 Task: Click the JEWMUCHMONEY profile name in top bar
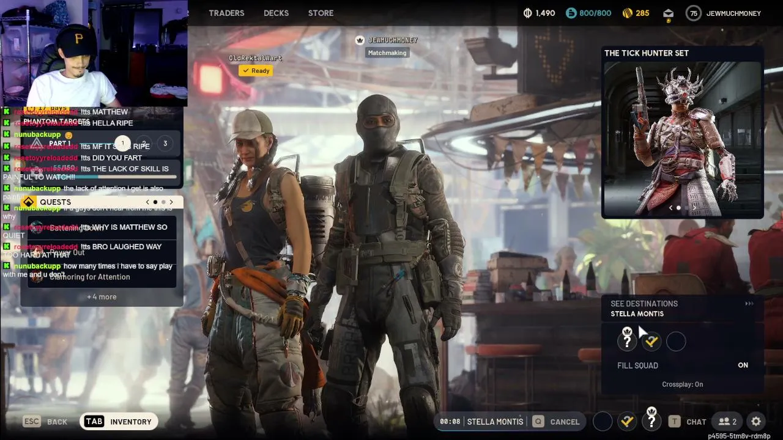pyautogui.click(x=733, y=13)
